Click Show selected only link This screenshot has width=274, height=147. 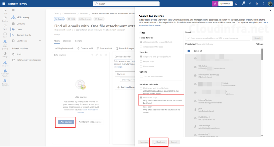click(205, 44)
